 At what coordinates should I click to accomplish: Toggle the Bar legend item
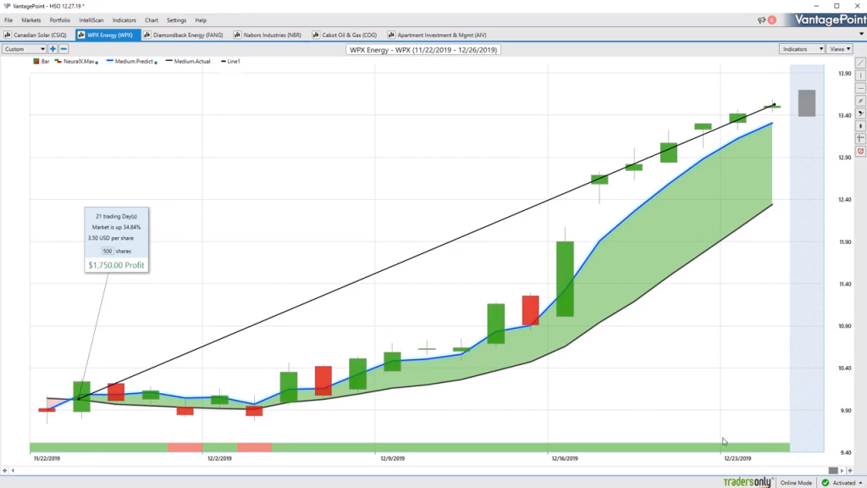click(41, 61)
